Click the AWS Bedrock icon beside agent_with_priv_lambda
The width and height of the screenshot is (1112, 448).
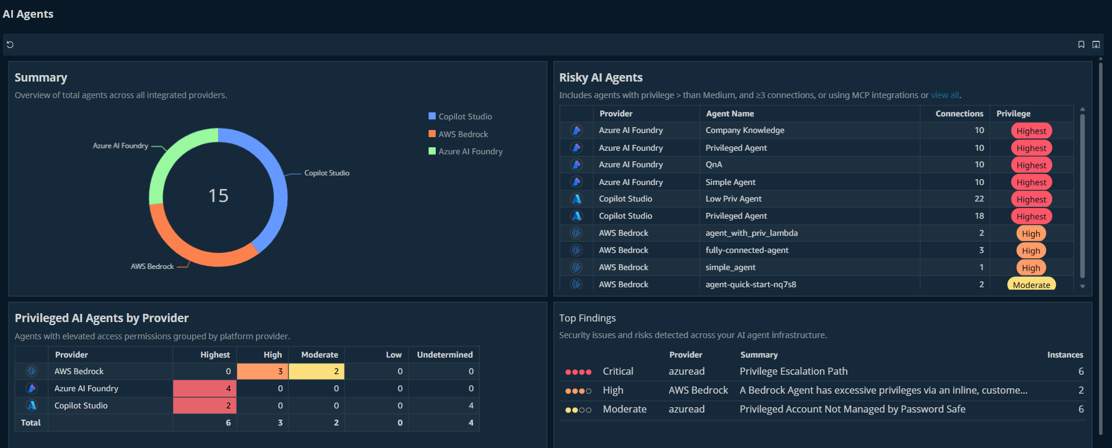click(x=576, y=233)
